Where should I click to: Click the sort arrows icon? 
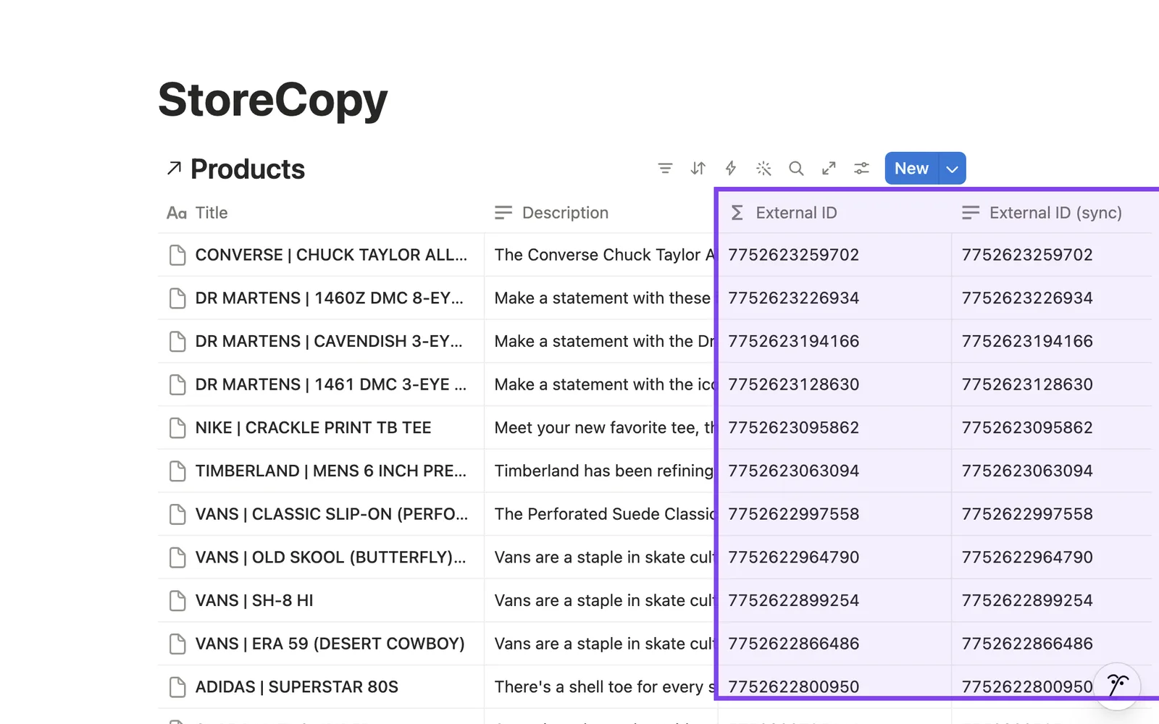[698, 169]
